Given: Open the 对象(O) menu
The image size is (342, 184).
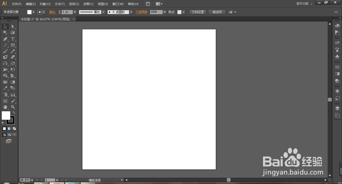Looking at the screenshot, I should click(x=45, y=4).
